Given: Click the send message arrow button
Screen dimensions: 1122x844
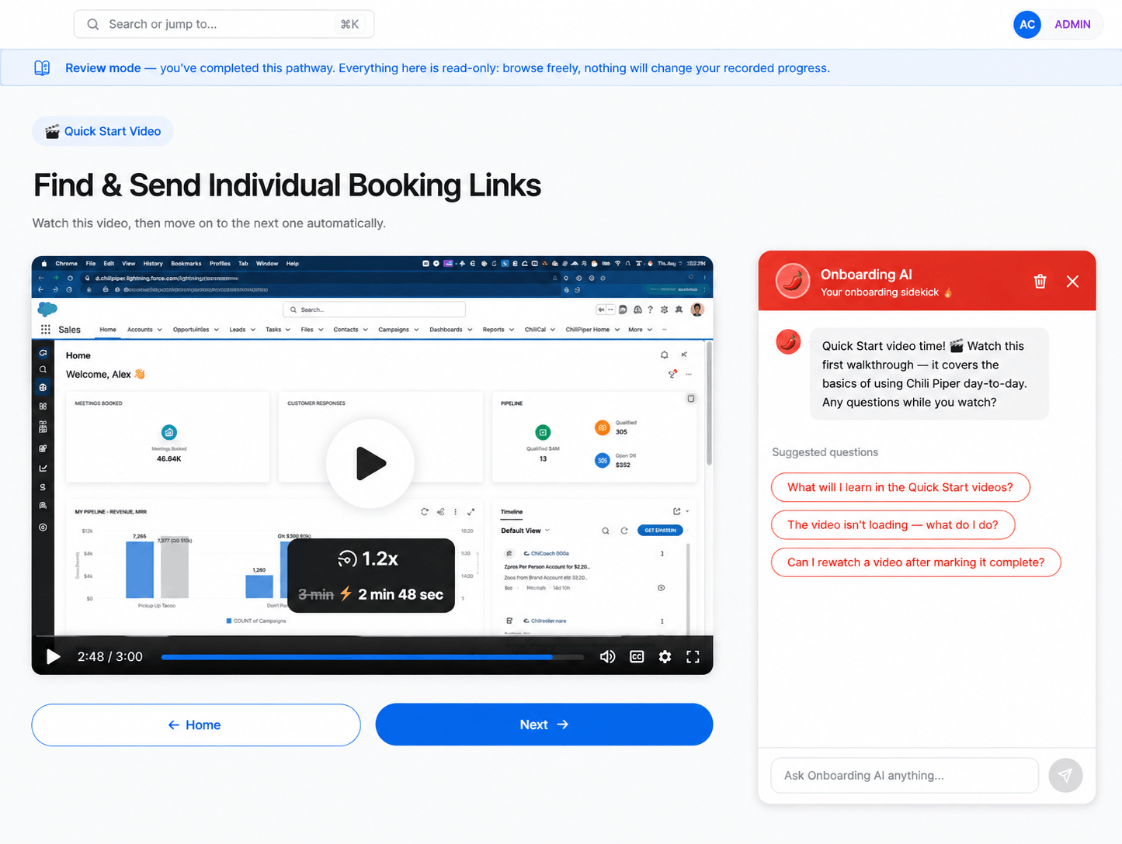Looking at the screenshot, I should pyautogui.click(x=1065, y=776).
